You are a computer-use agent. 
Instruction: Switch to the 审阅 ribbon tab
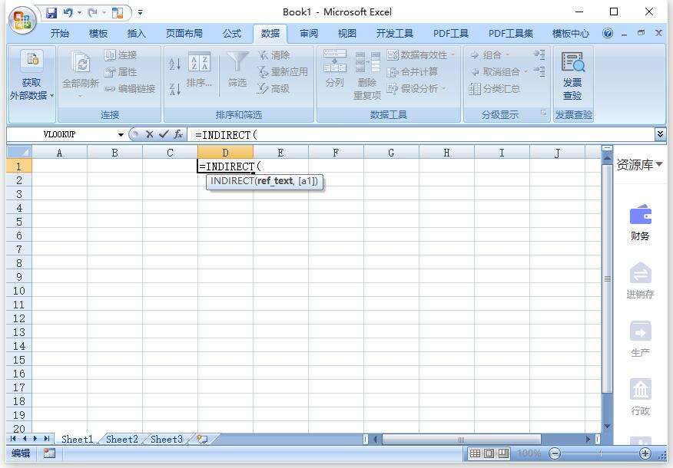point(309,34)
